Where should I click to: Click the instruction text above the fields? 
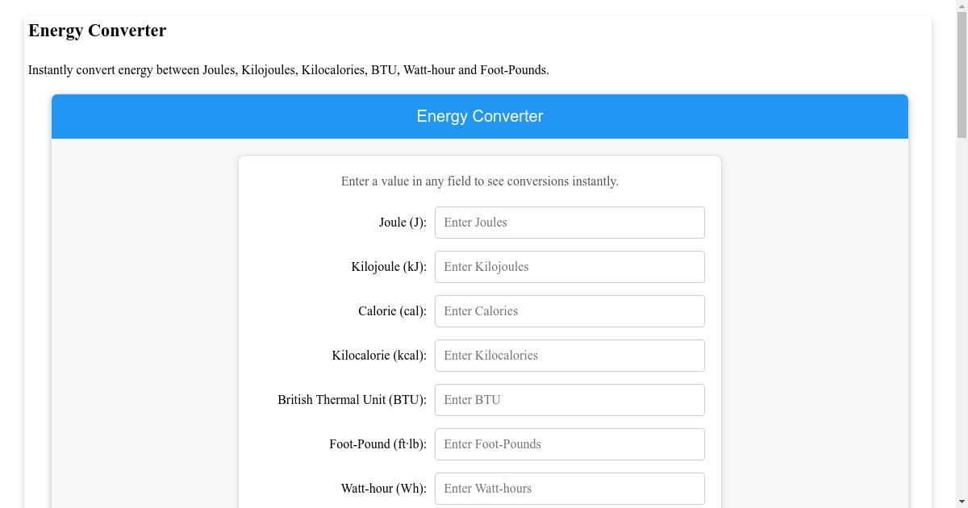pyautogui.click(x=479, y=181)
